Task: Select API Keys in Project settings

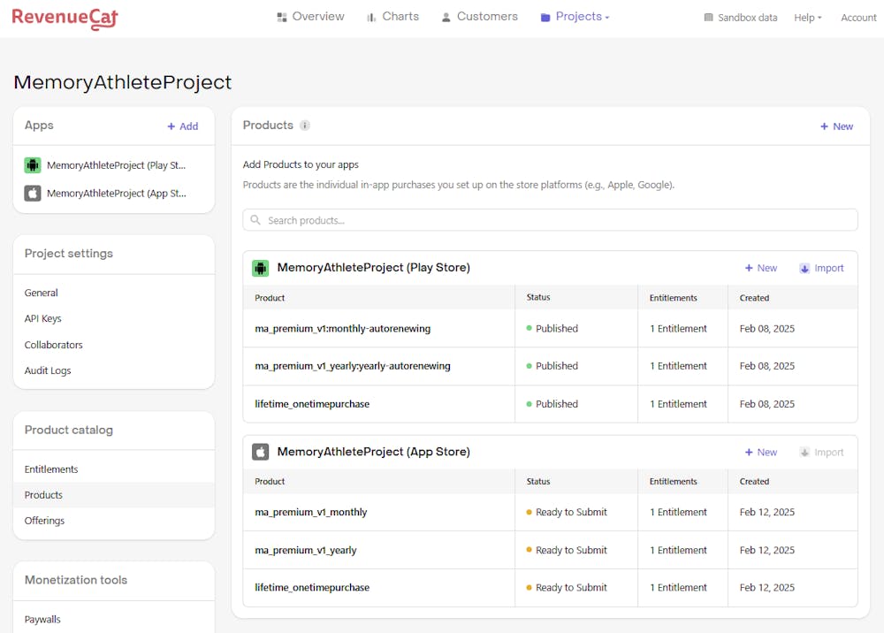Action: 43,318
